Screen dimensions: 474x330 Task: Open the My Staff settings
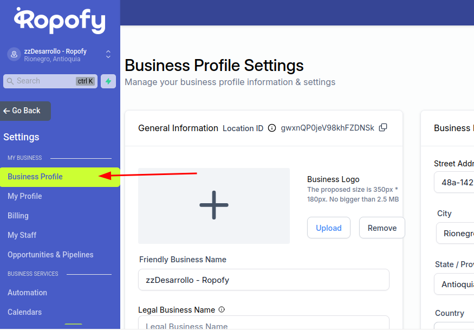pos(22,235)
